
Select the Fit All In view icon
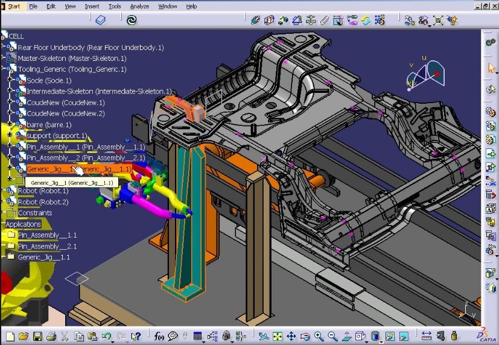pos(277,336)
